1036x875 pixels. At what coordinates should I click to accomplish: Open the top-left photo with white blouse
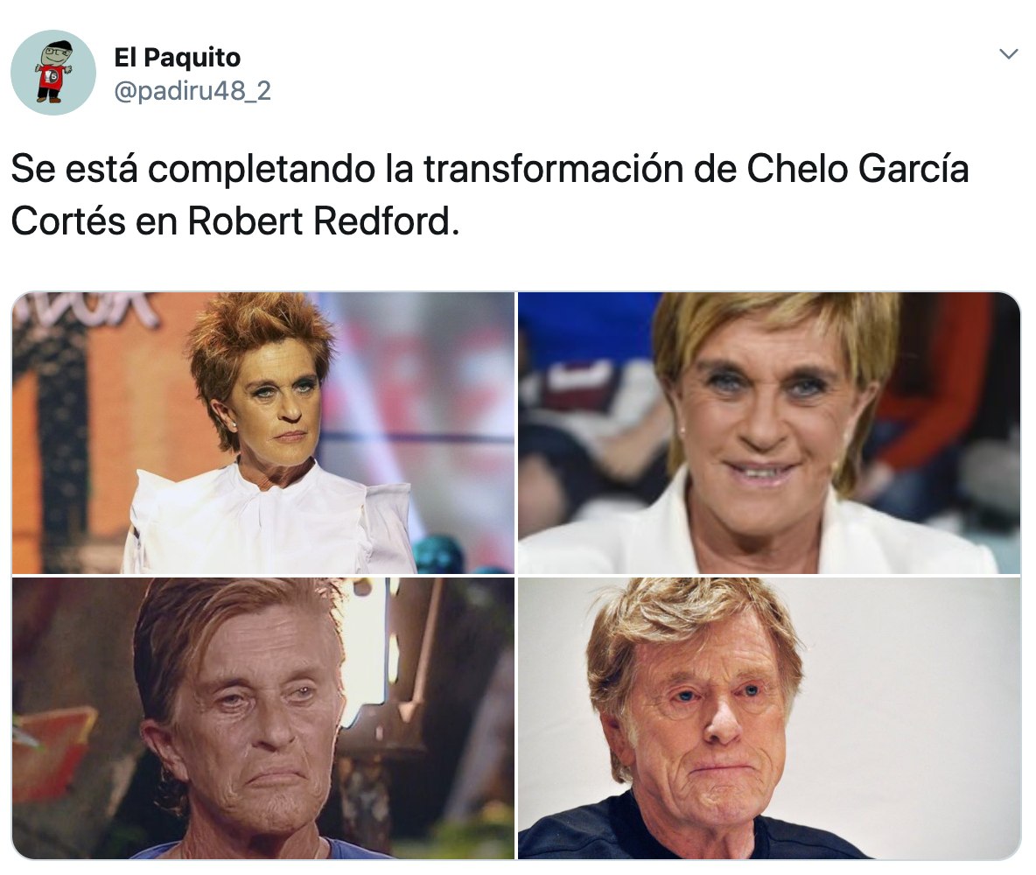click(263, 433)
